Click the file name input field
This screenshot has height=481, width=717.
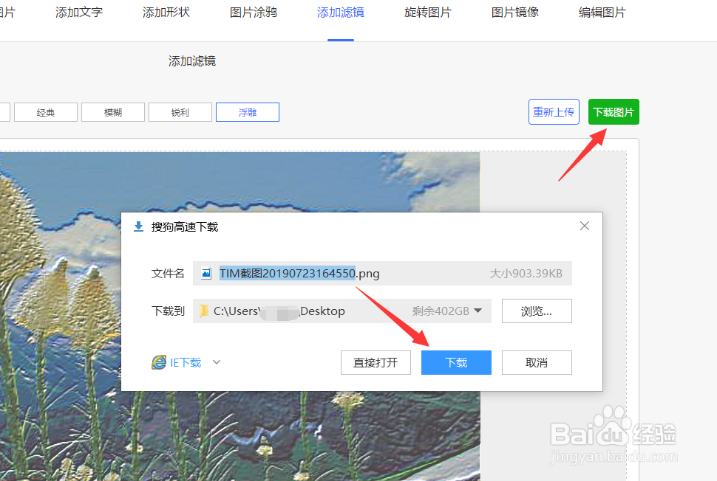point(382,274)
